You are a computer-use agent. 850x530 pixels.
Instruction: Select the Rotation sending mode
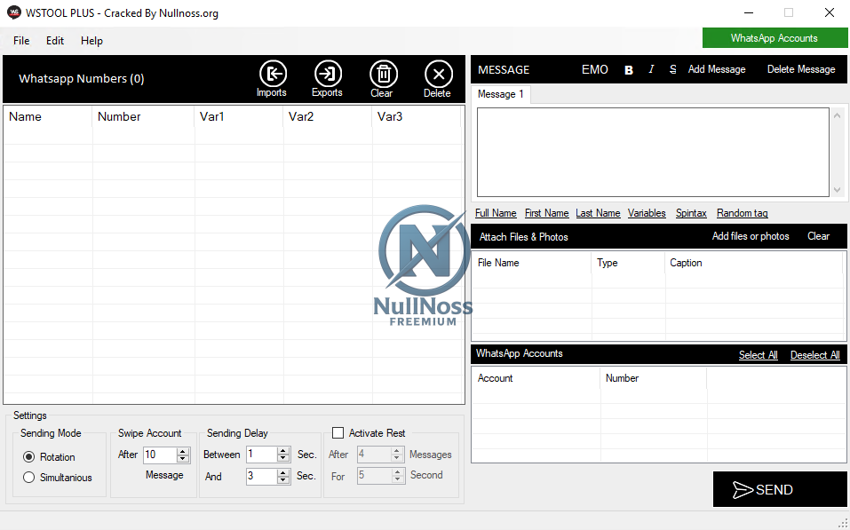coord(29,456)
